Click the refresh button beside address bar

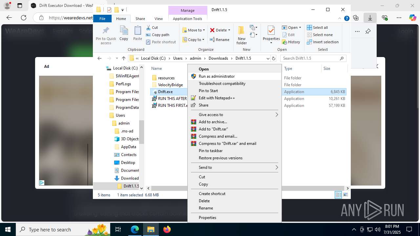pos(274,58)
